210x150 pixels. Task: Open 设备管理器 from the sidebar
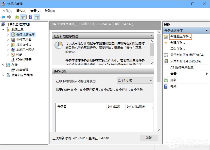(24, 60)
